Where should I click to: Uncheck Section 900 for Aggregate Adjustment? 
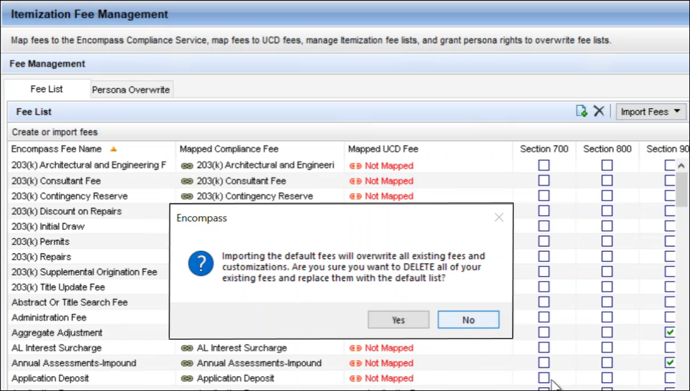670,332
